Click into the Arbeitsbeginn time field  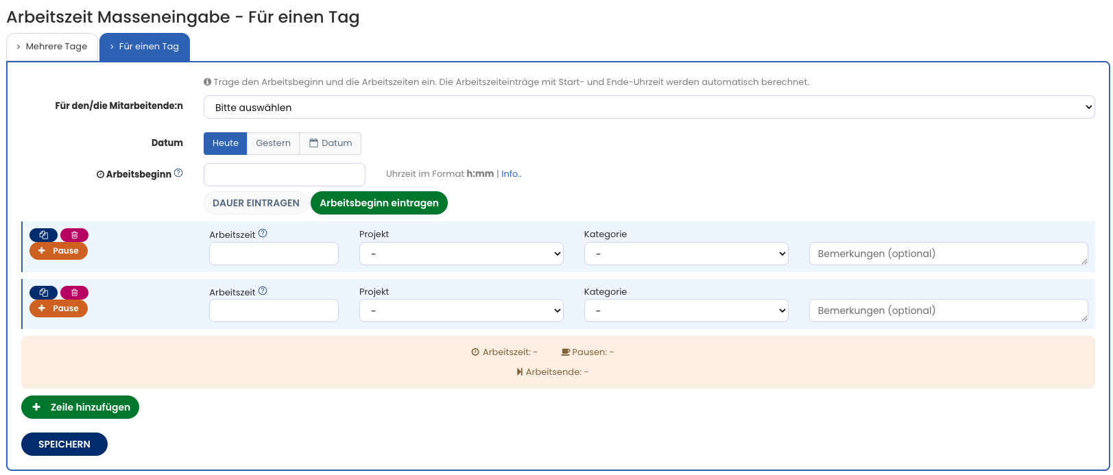284,175
